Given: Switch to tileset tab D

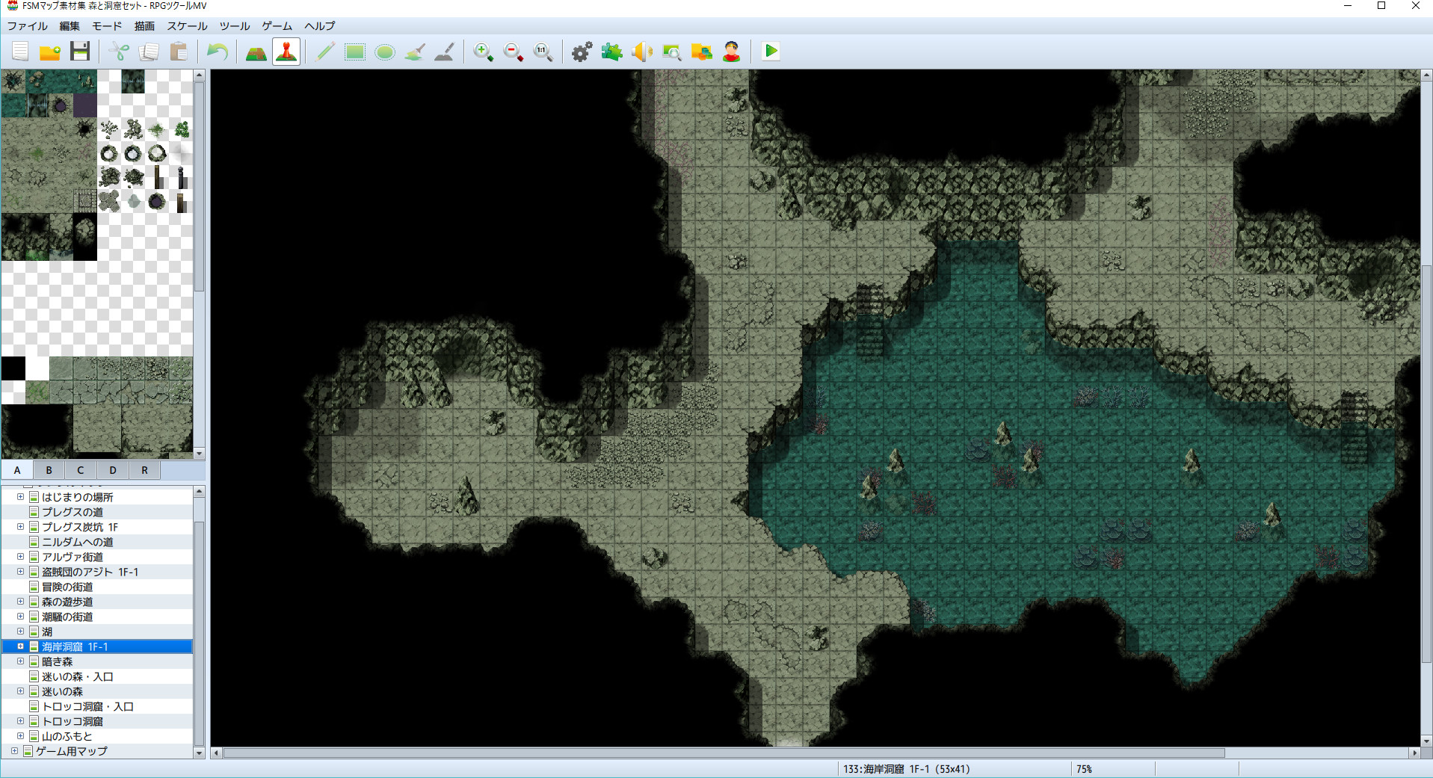Looking at the screenshot, I should pos(113,470).
